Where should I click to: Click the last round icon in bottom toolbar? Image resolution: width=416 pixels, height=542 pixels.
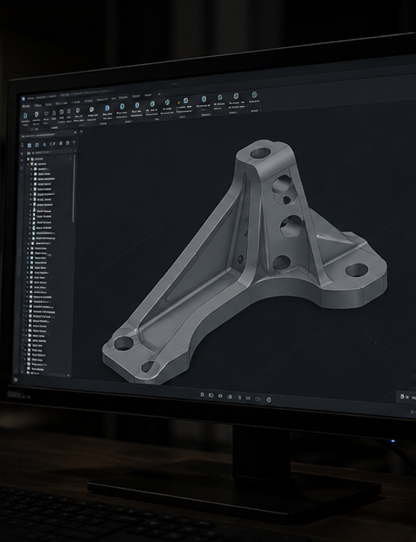[269, 400]
